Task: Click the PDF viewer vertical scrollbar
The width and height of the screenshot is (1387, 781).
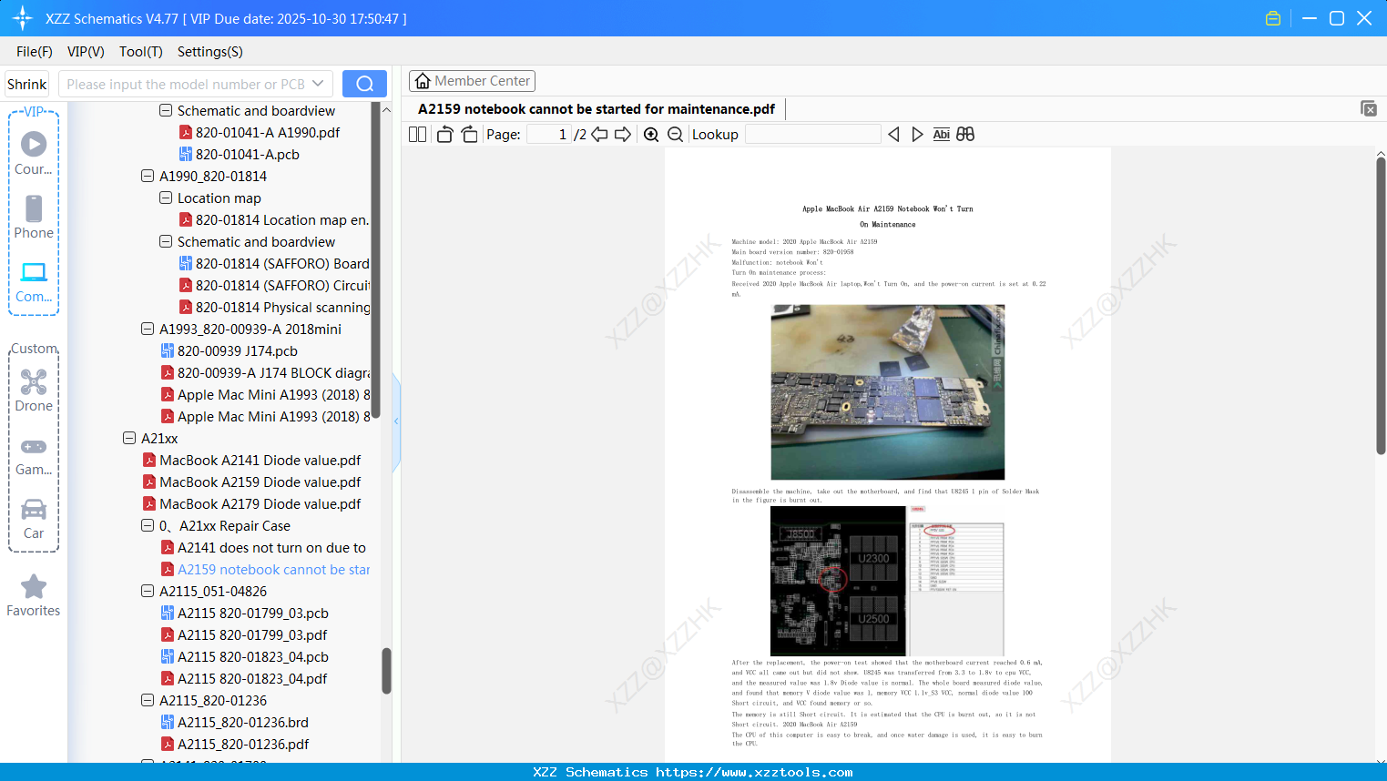Action: pos(1381,306)
